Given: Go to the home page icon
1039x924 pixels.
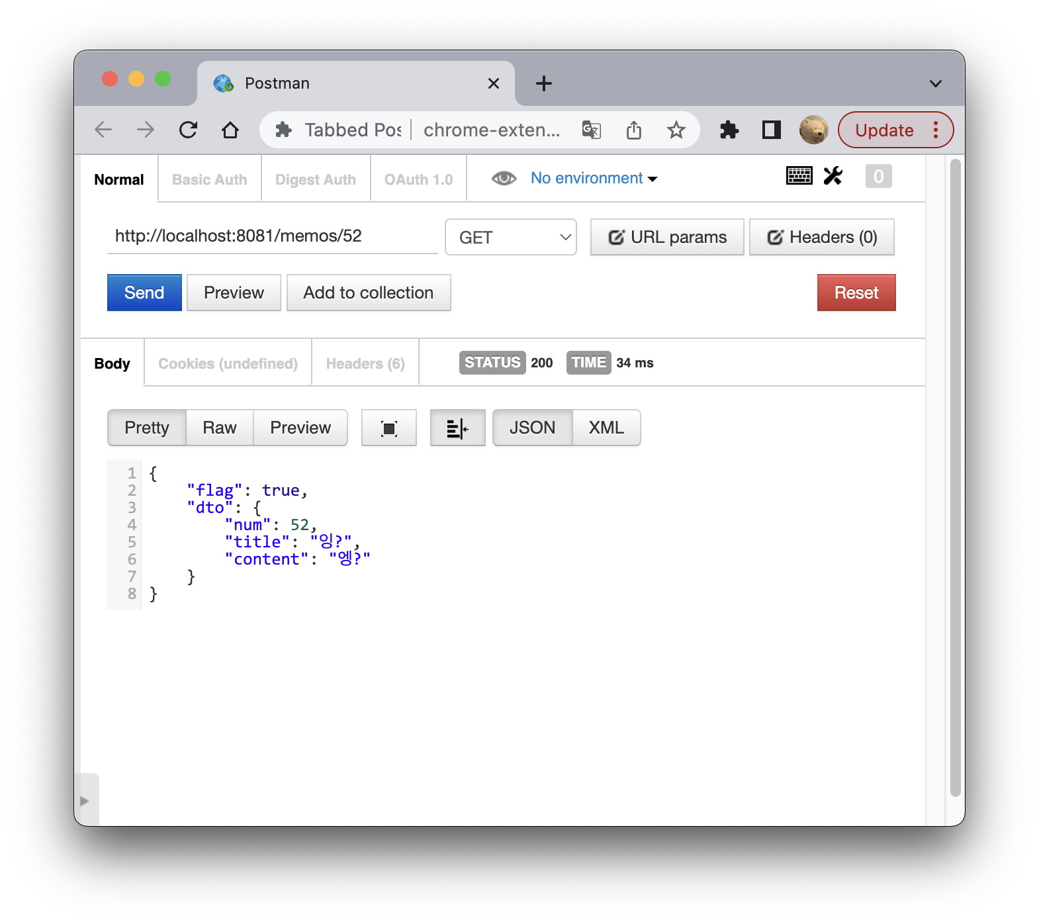Looking at the screenshot, I should 230,130.
